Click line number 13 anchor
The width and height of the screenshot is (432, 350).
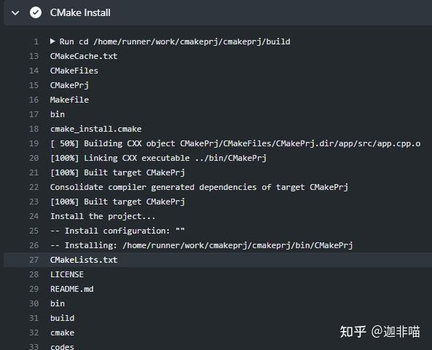point(34,56)
